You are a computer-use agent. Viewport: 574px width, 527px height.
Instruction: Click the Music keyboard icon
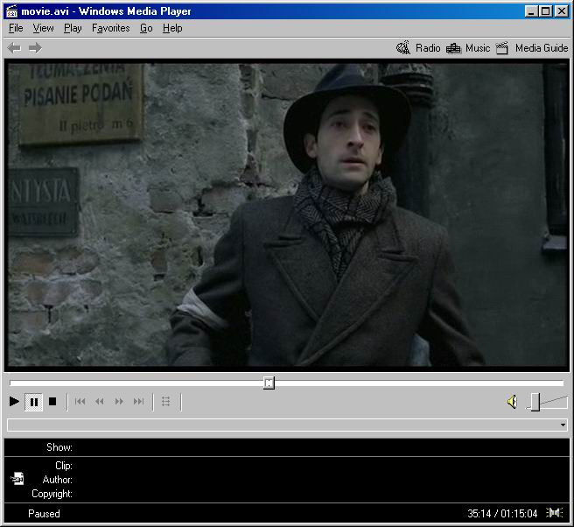coord(453,48)
